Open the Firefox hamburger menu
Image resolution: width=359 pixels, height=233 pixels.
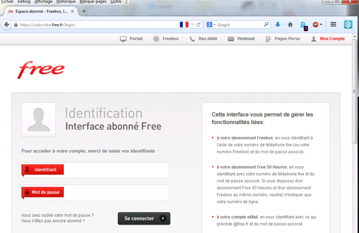333,25
